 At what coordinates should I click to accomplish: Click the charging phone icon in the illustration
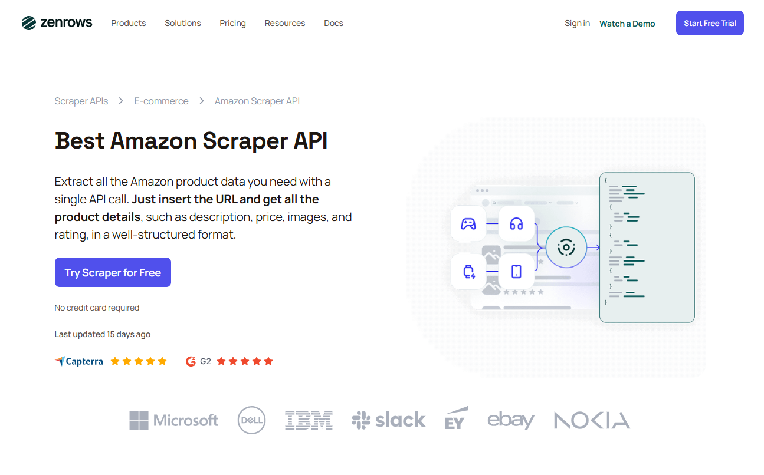468,271
